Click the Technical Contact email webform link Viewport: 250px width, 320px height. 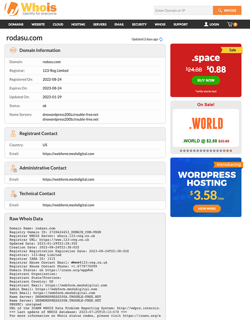click(69, 205)
